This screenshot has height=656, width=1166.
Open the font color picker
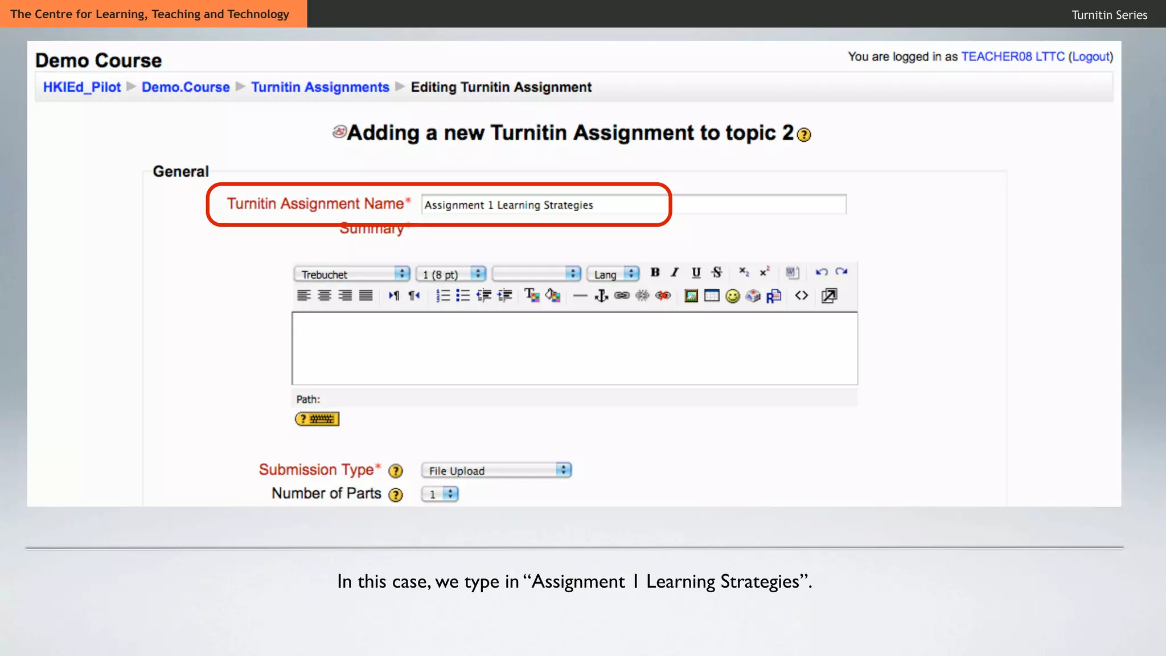tap(532, 295)
